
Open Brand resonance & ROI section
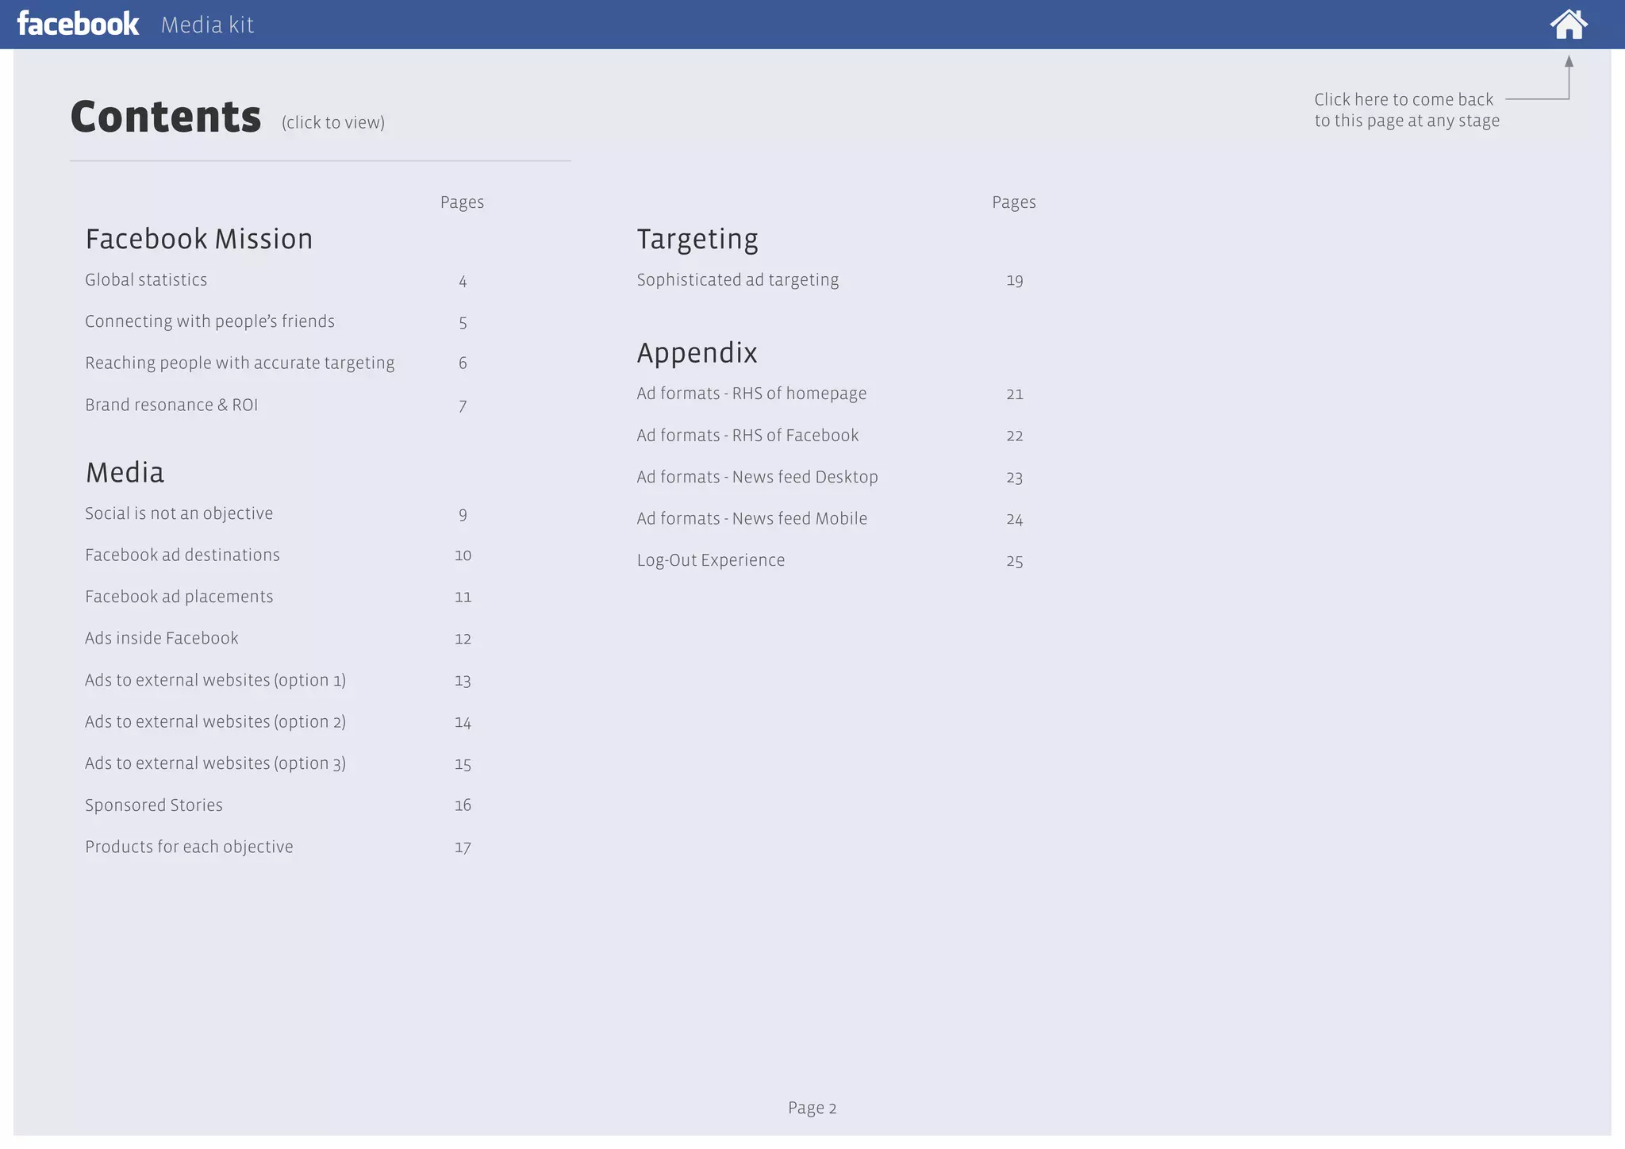coord(171,405)
